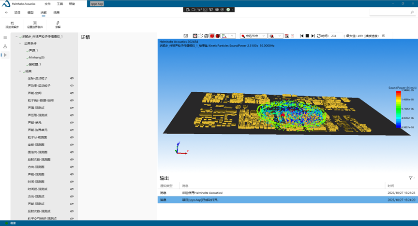Toggle visibility eye for 声功率-运动粒子
This screenshot has width=418, height=226.
coord(72,85)
